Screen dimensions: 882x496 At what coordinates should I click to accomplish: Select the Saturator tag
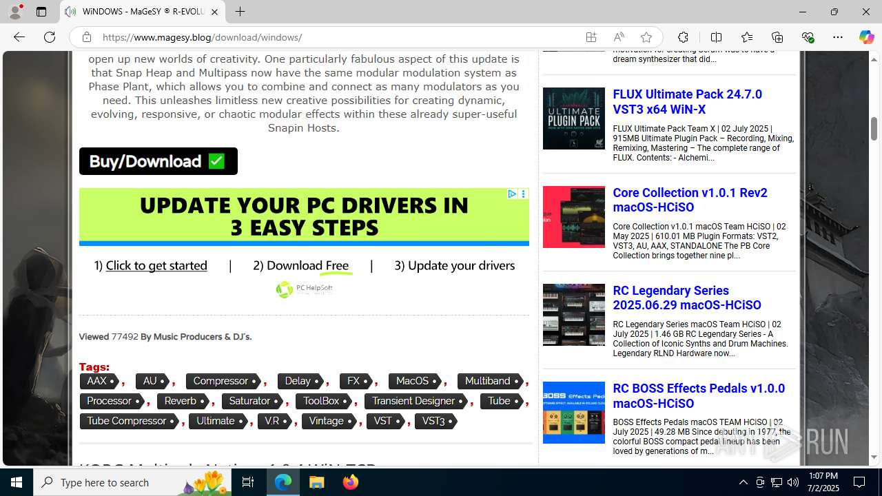pos(254,401)
